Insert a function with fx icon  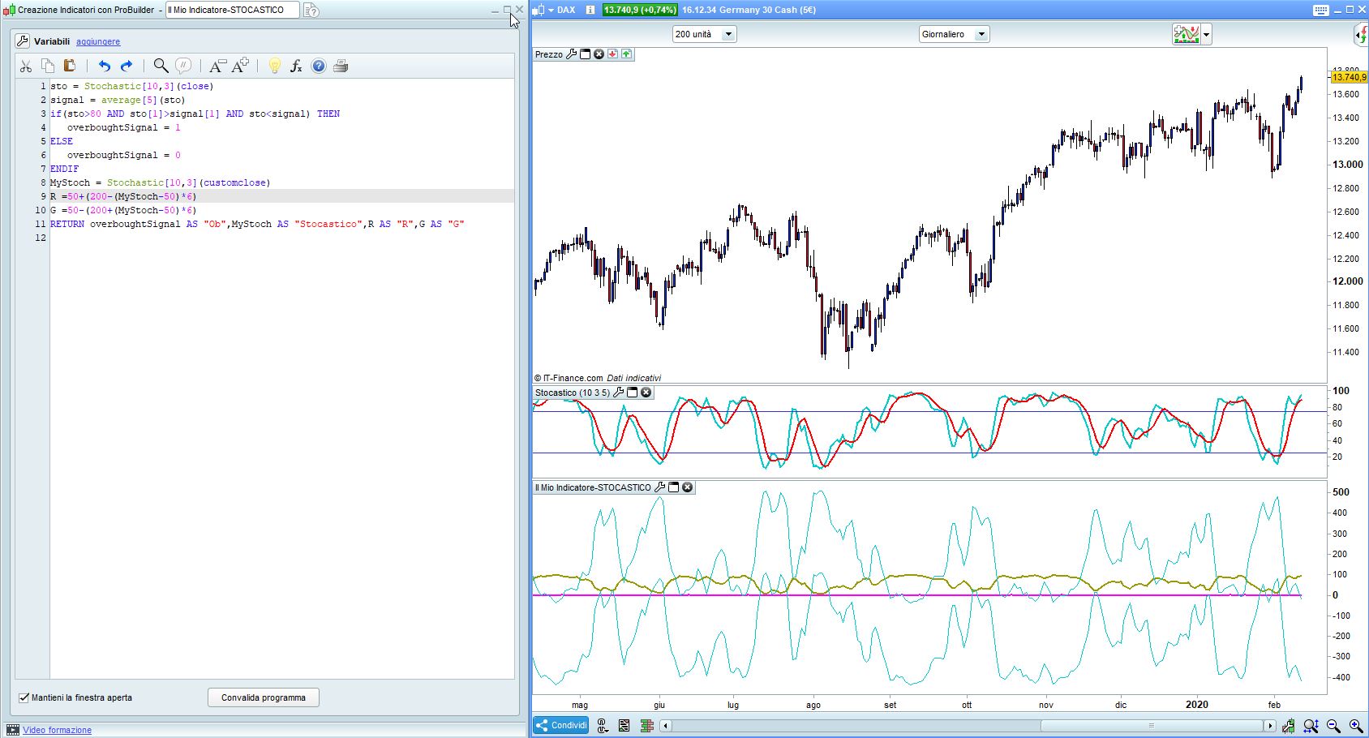(296, 67)
